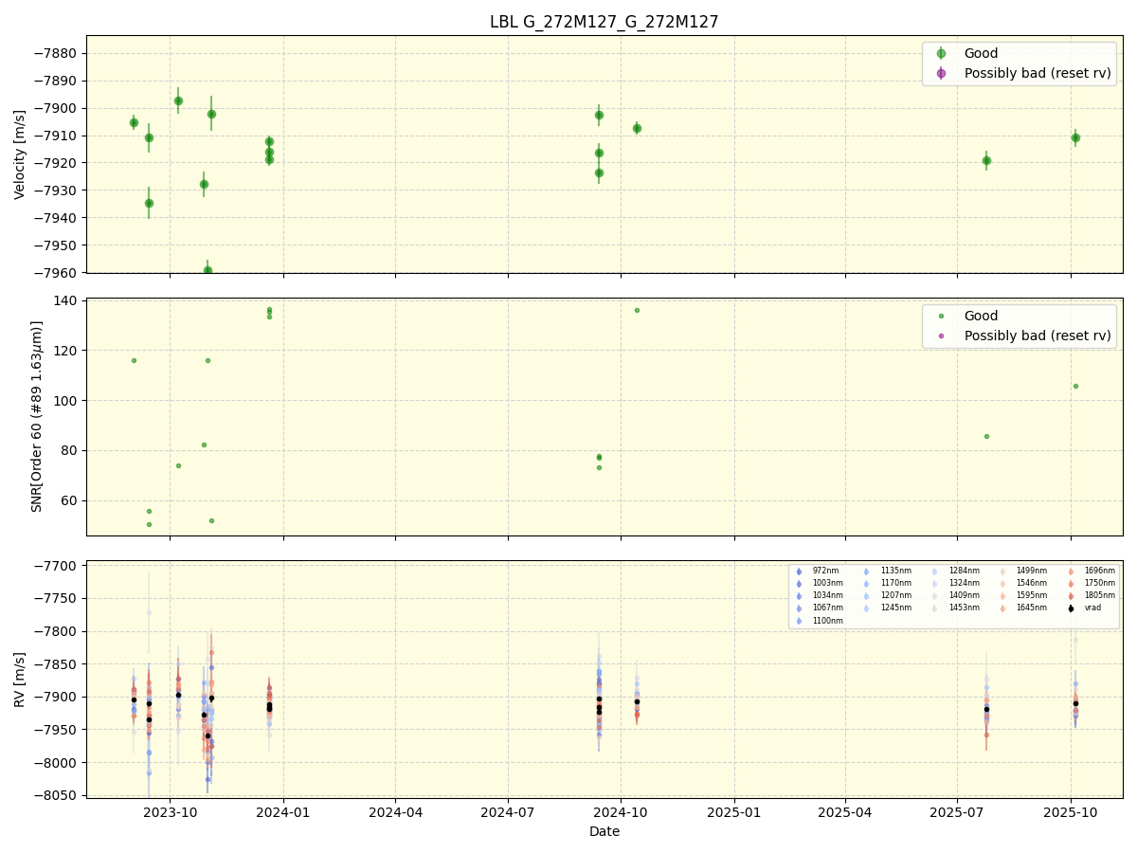Select the 1135nm legend entry
The image size is (1137, 853).
coord(896,571)
